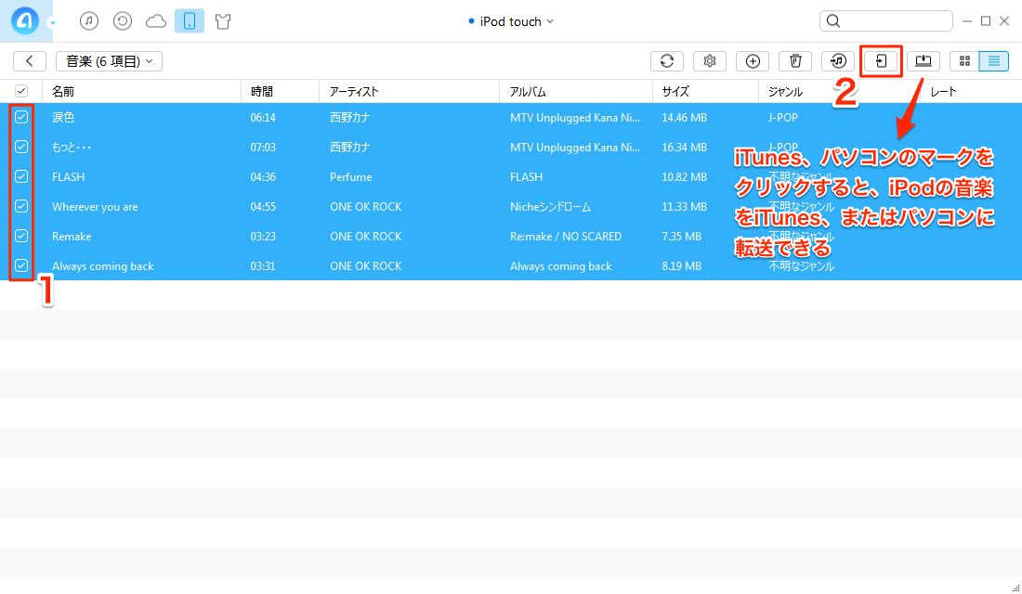The width and height of the screenshot is (1022, 594).
Task: Open the iPod touch device dropdown
Action: [511, 21]
